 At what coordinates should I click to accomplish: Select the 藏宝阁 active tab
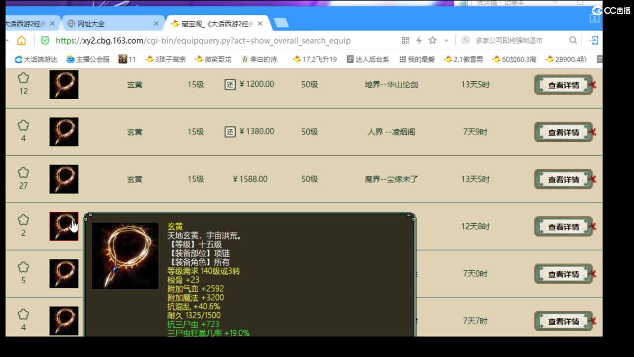pyautogui.click(x=218, y=23)
